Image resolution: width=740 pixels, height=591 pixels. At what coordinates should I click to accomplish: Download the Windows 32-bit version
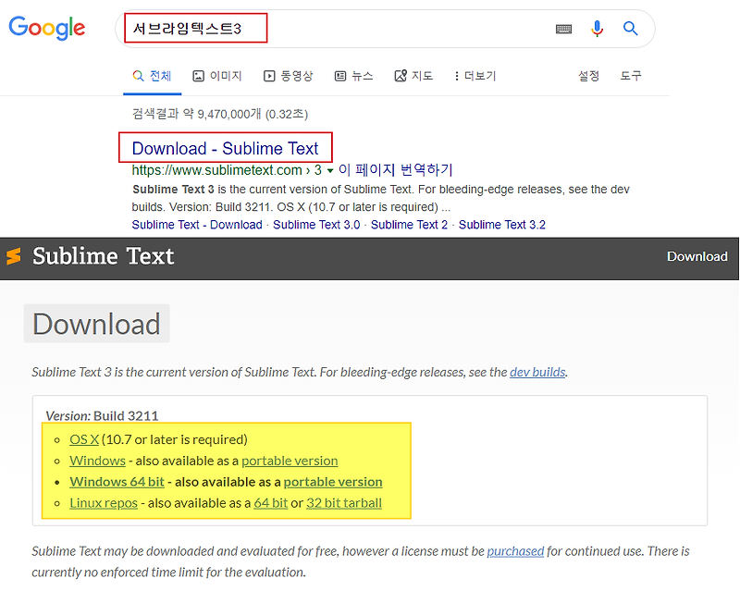click(97, 461)
